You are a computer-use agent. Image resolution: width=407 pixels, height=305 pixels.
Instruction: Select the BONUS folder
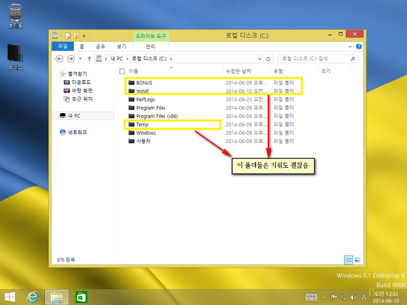tap(144, 83)
